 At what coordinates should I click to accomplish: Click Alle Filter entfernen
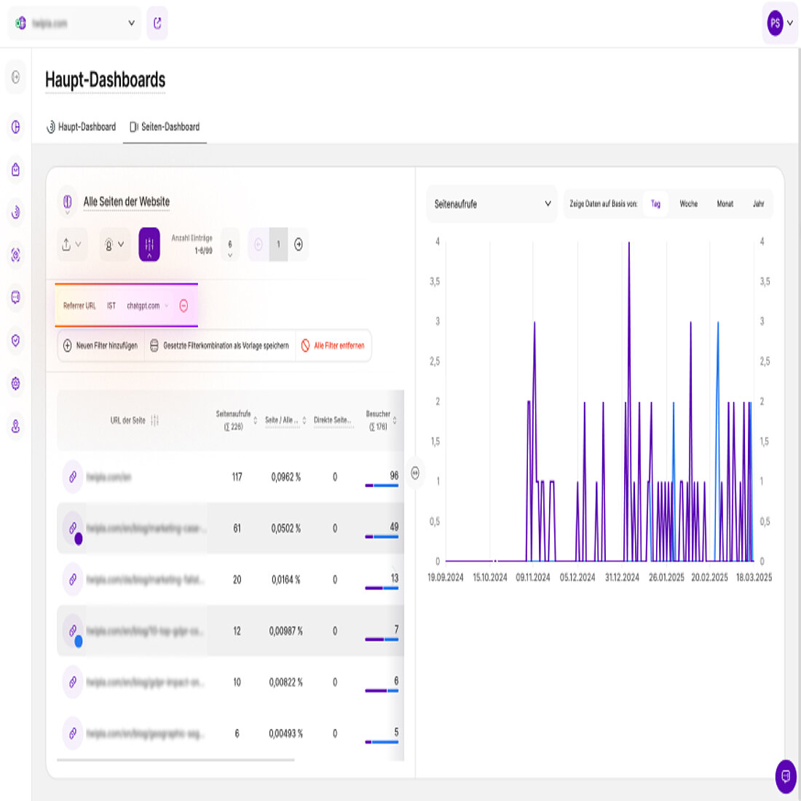[333, 345]
